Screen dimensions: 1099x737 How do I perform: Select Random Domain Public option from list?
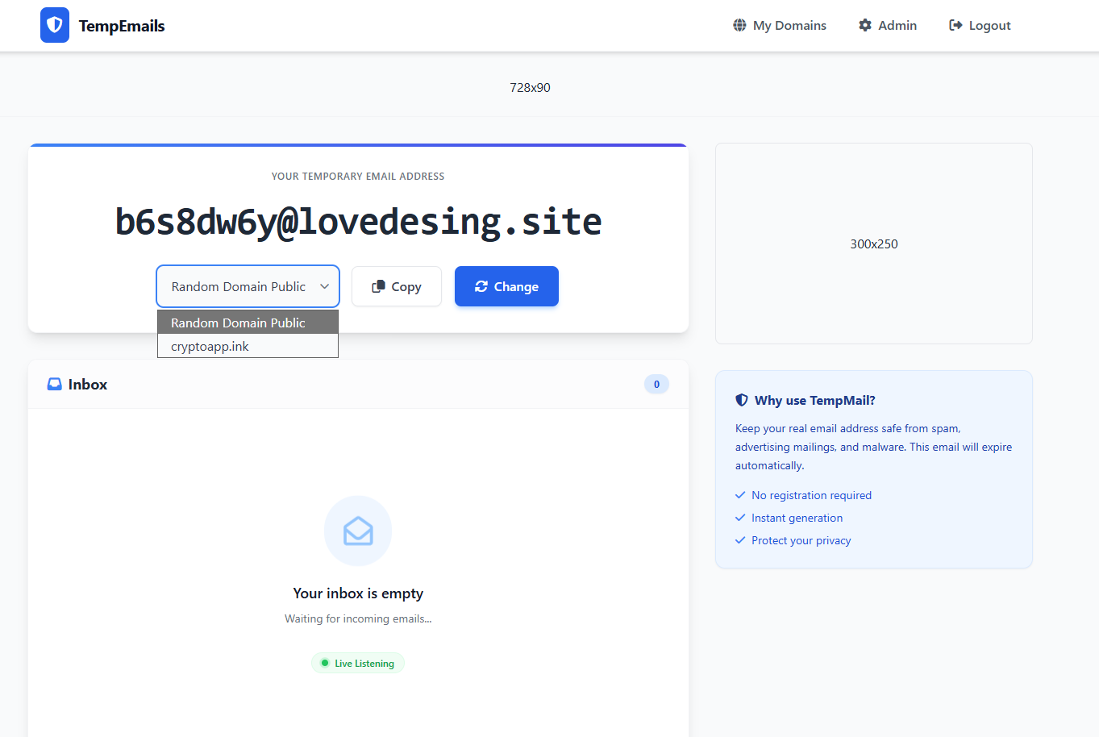pos(239,323)
